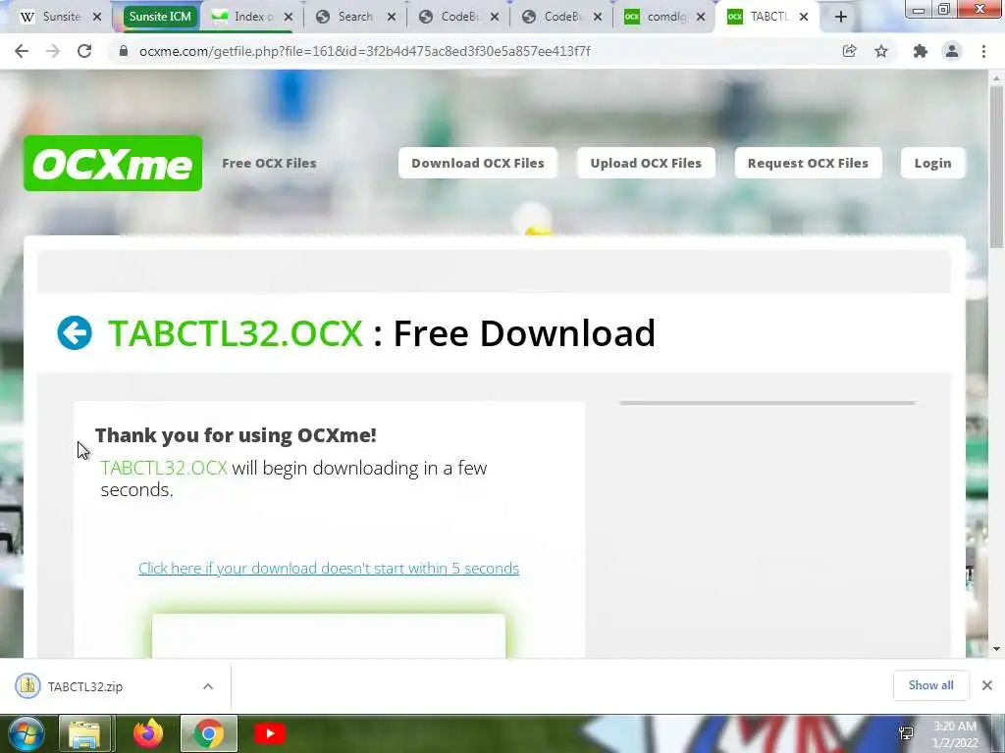Open the Chrome three-dot menu

click(x=983, y=51)
